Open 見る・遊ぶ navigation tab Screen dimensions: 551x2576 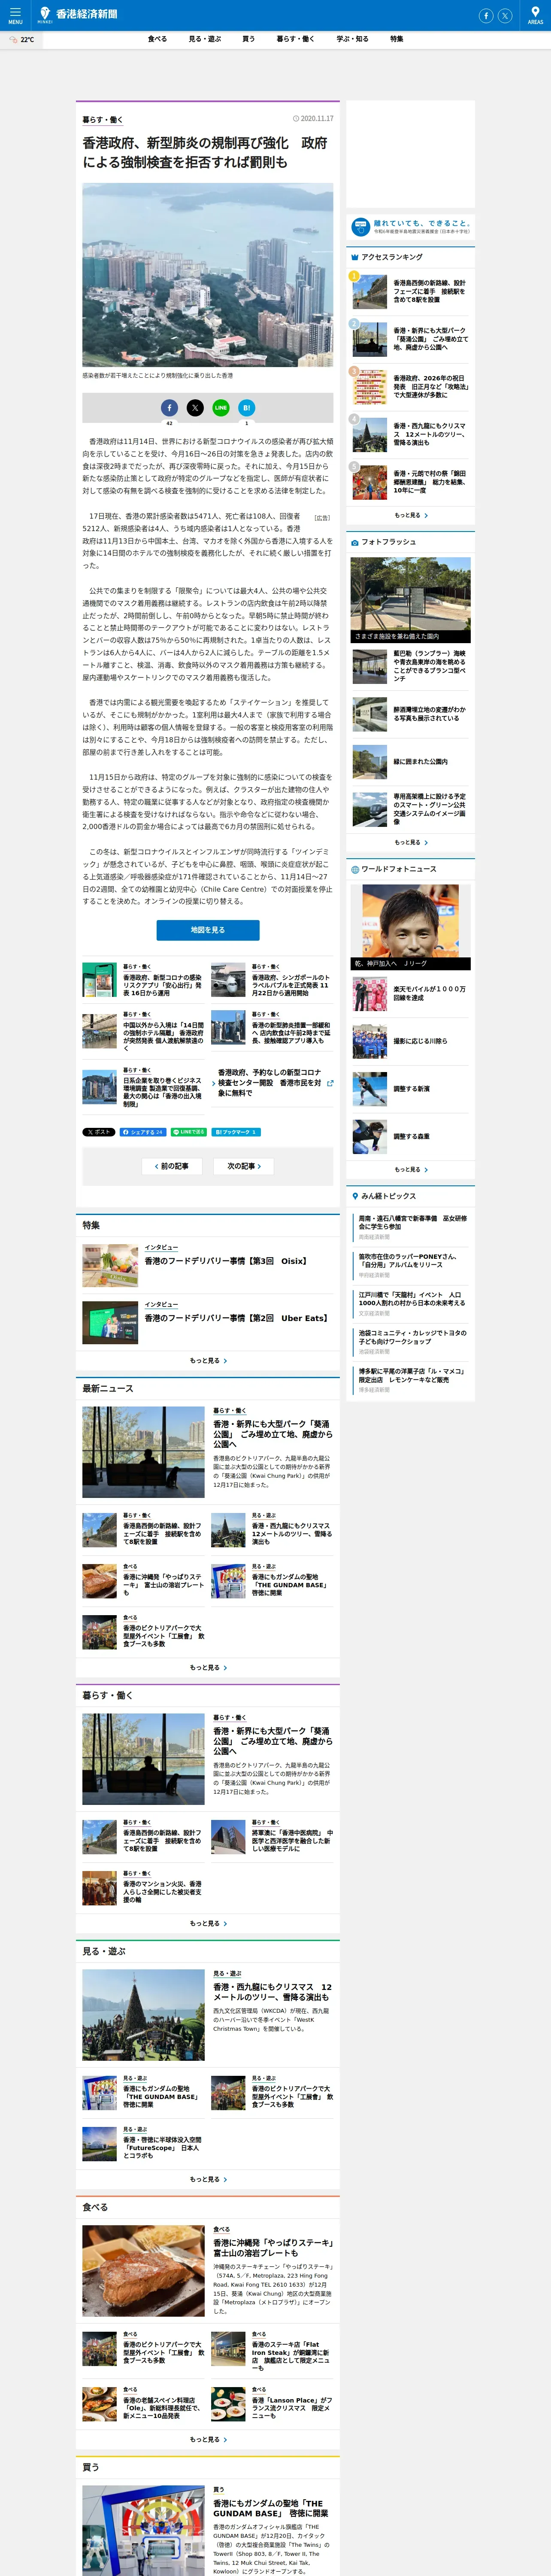click(x=205, y=39)
